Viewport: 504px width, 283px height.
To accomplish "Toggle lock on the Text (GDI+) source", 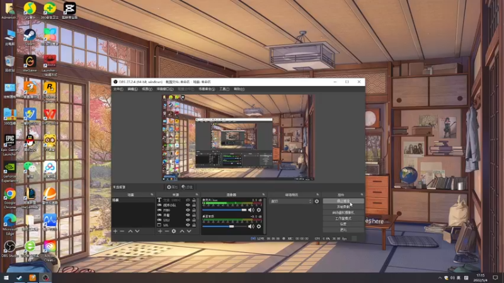I will coord(194,200).
